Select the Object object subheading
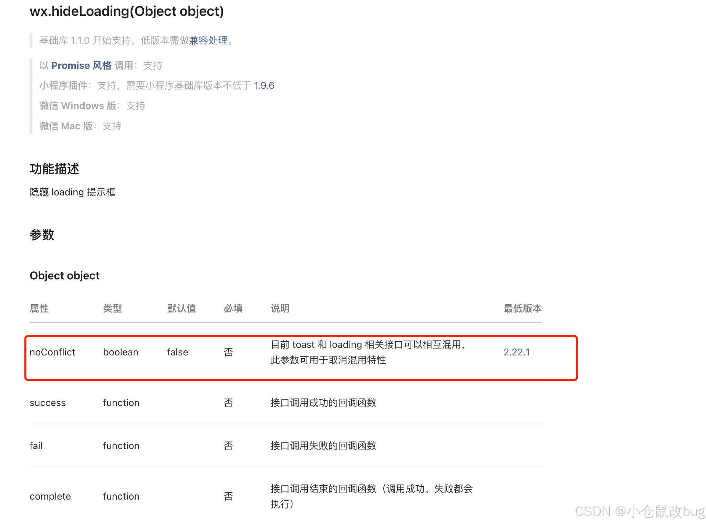The width and height of the screenshot is (706, 523). tap(64, 275)
